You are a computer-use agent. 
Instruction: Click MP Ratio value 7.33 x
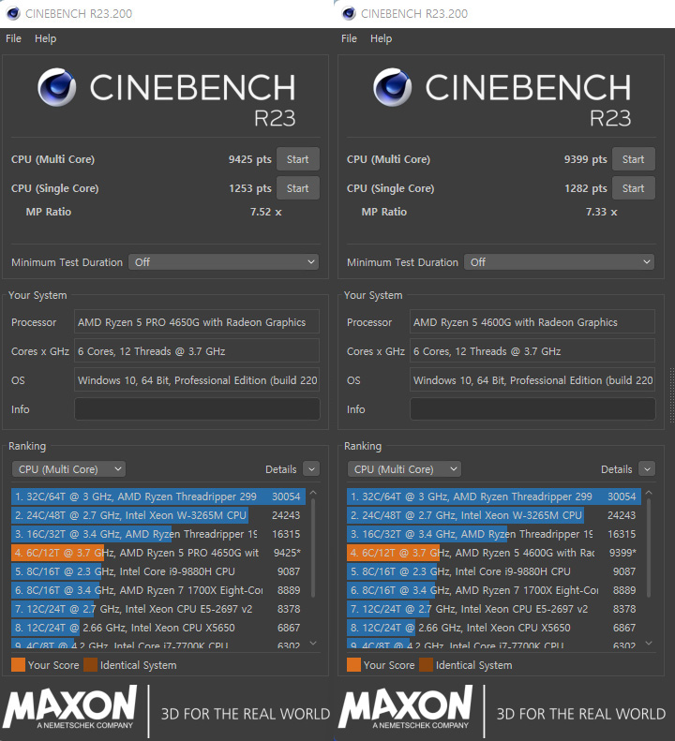coord(601,212)
